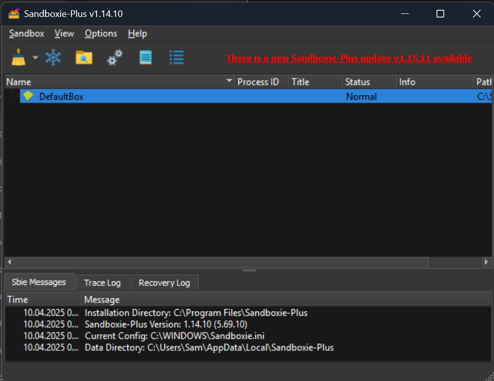Click the Cleanup broom toolbar icon
494x381 pixels.
tap(18, 58)
